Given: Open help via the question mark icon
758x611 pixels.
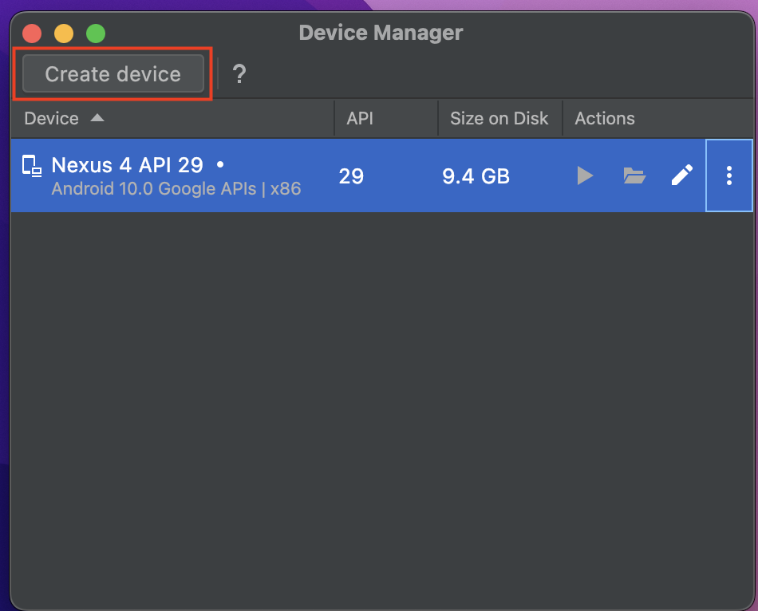Looking at the screenshot, I should 239,75.
